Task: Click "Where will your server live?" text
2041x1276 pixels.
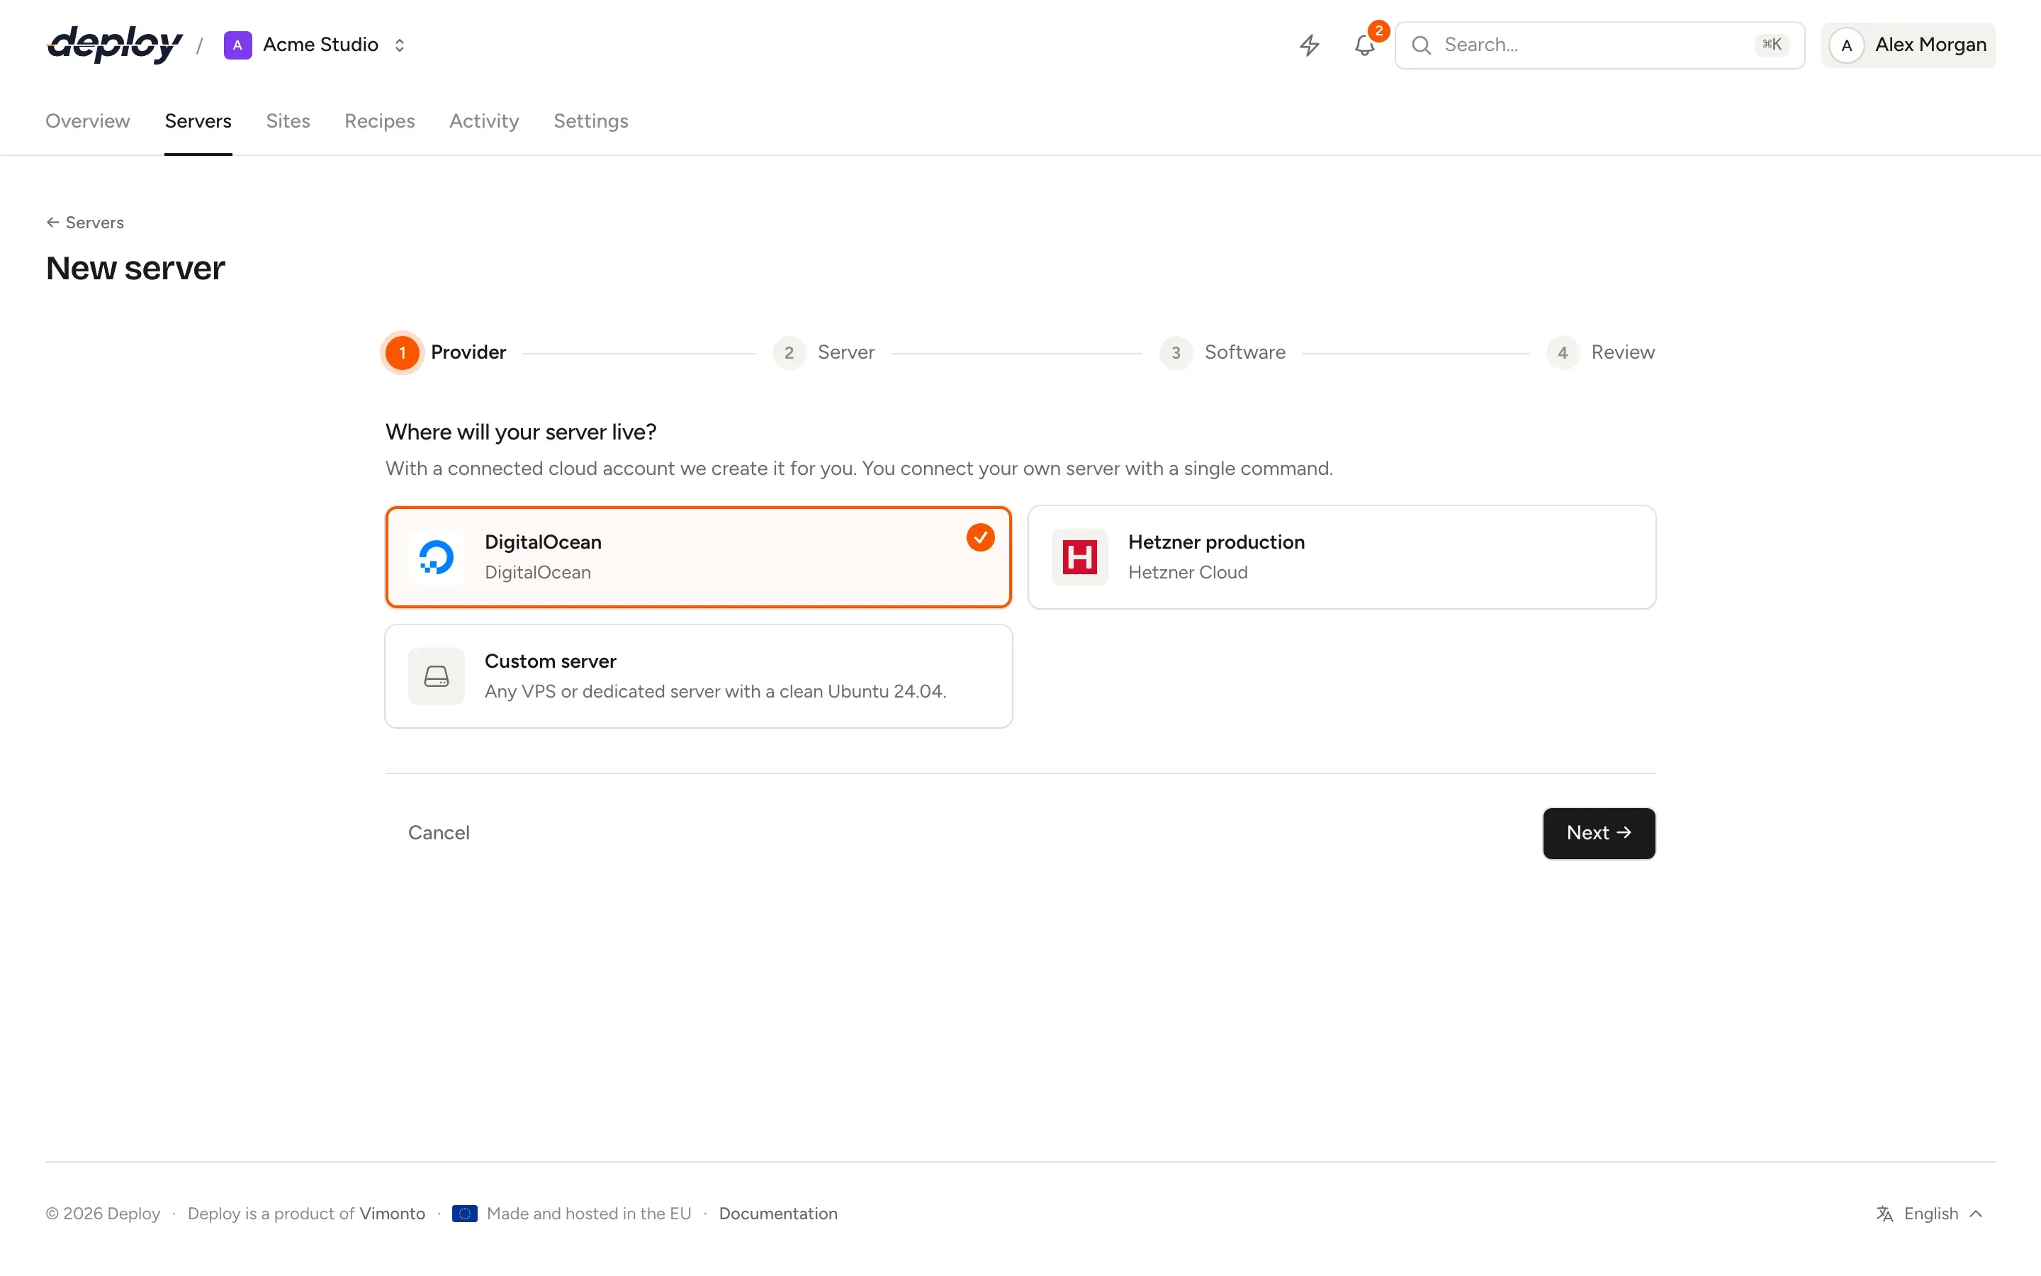Action: tap(520, 432)
